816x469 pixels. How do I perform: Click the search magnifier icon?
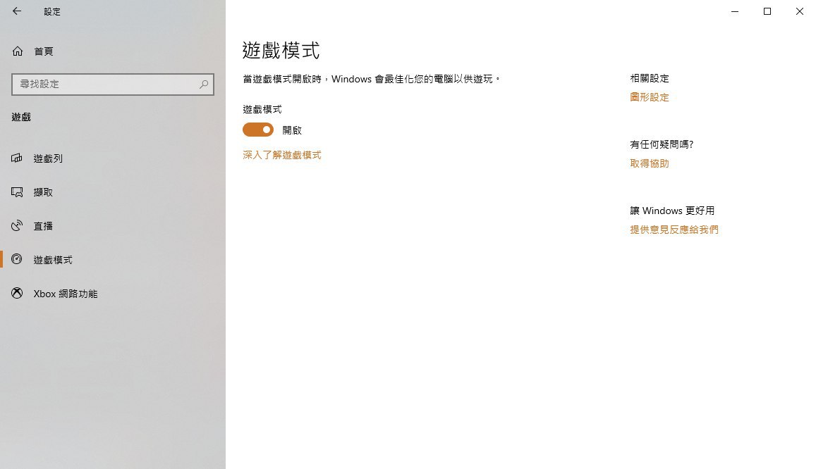click(204, 84)
